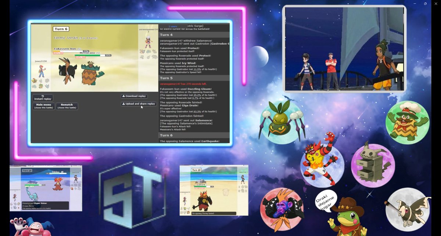Click the 'Turn 6' badge on the battlefield

click(61, 29)
